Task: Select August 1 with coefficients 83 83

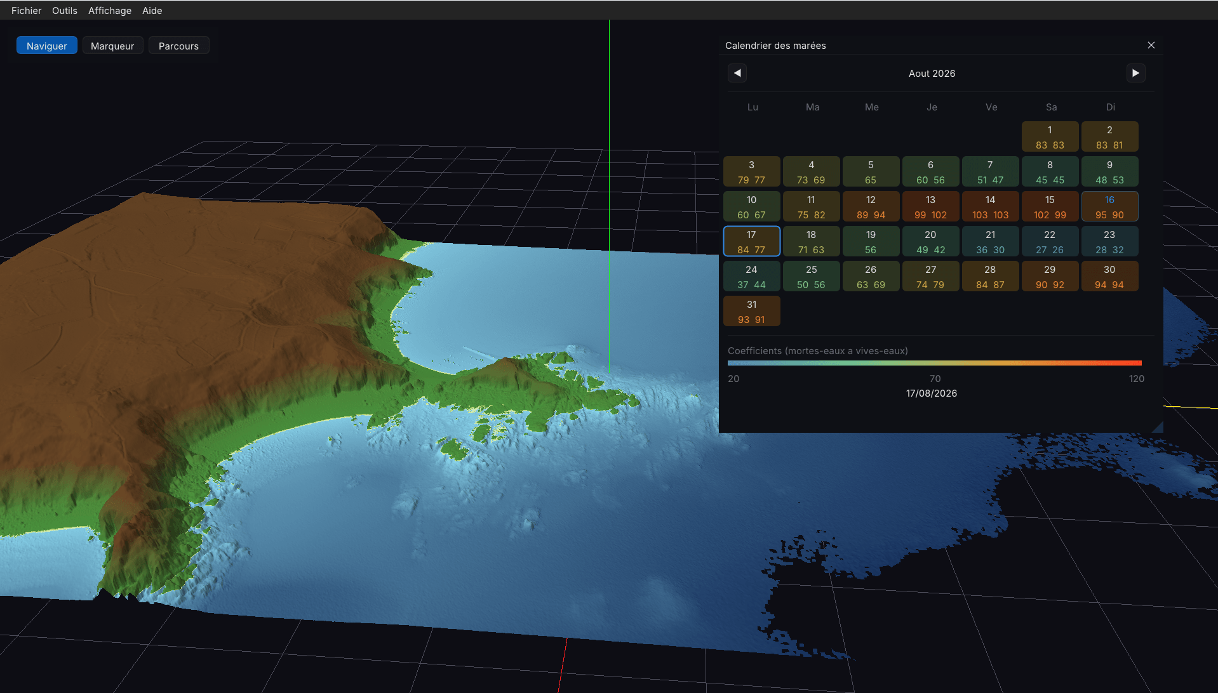Action: 1050,137
